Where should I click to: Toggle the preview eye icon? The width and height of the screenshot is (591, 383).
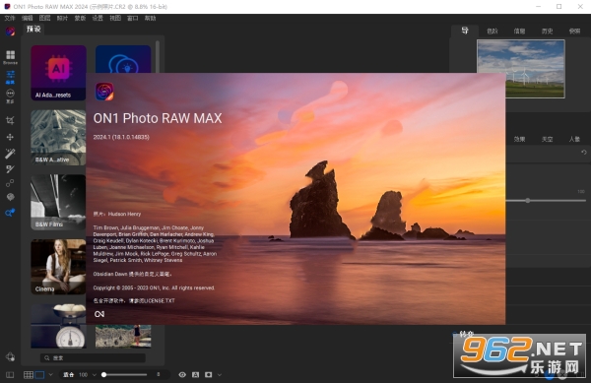tap(182, 375)
